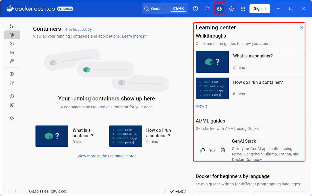Viewport: 312px width, 196px height.
Task: Open Builds wrench icon in sidebar
Action: tap(12, 61)
